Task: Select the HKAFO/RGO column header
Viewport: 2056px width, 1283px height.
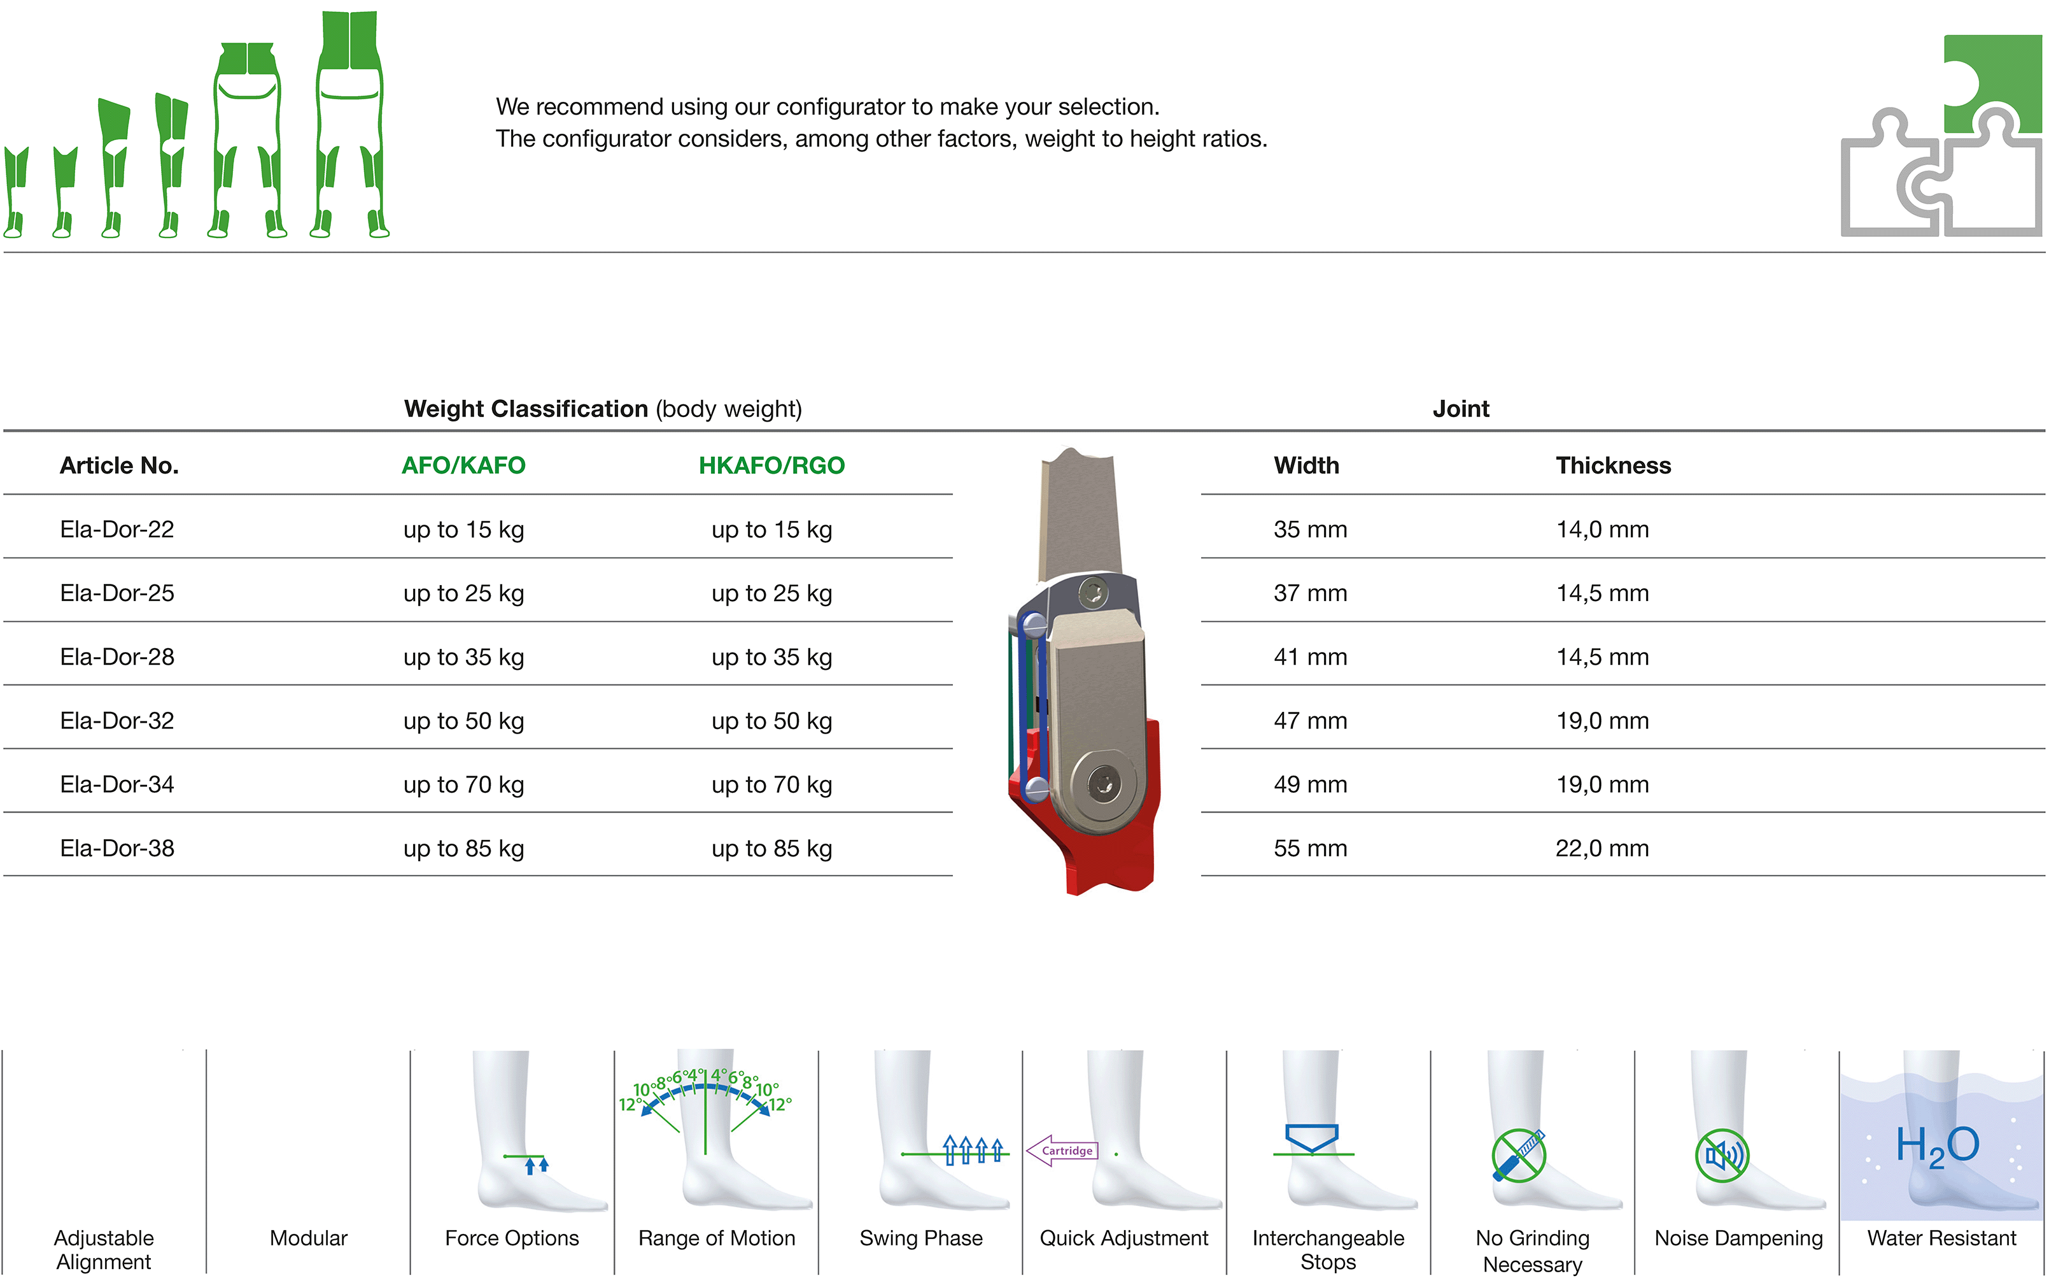Action: 771,465
